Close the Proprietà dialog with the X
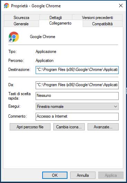 [x=121, y=6]
